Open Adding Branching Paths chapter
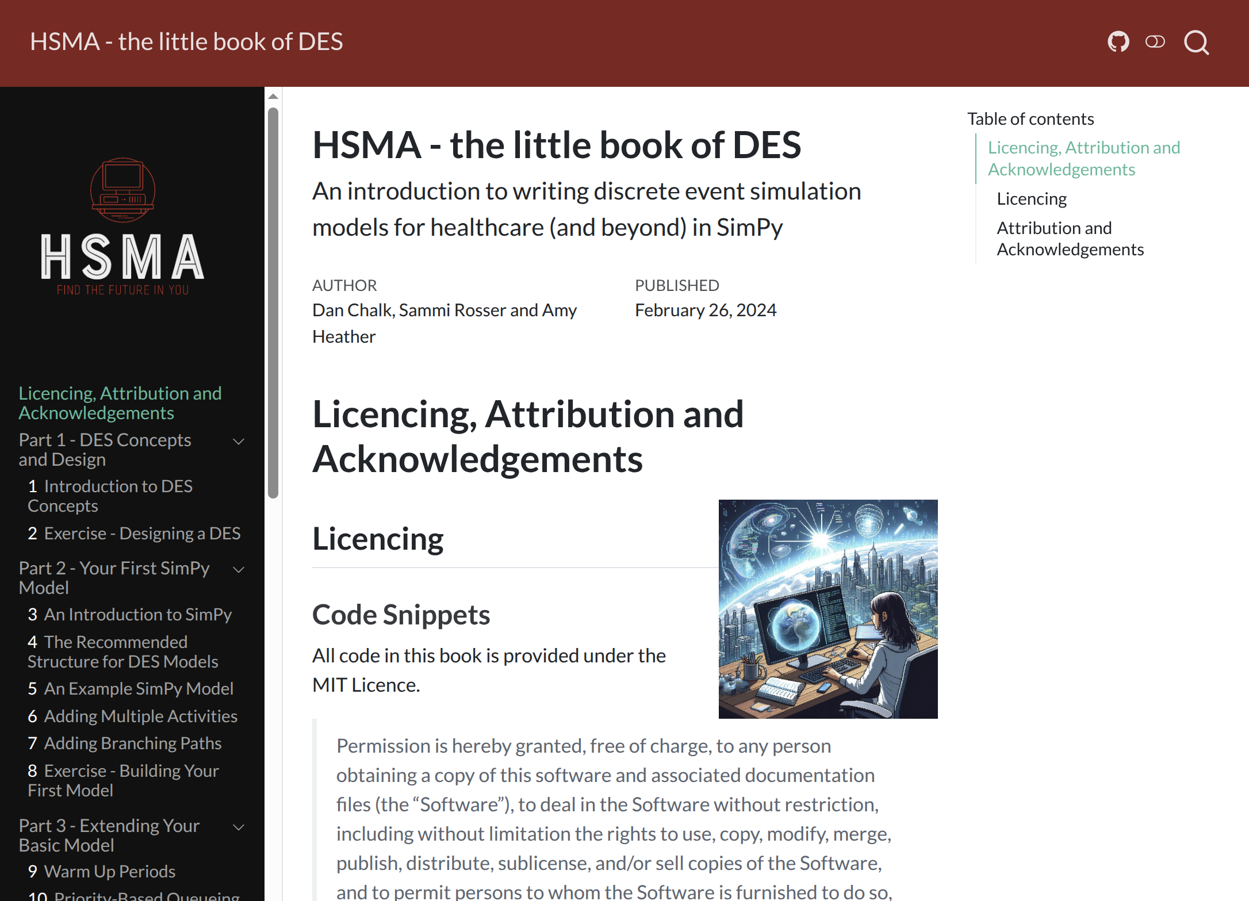Viewport: 1249px width, 901px height. pos(132,743)
